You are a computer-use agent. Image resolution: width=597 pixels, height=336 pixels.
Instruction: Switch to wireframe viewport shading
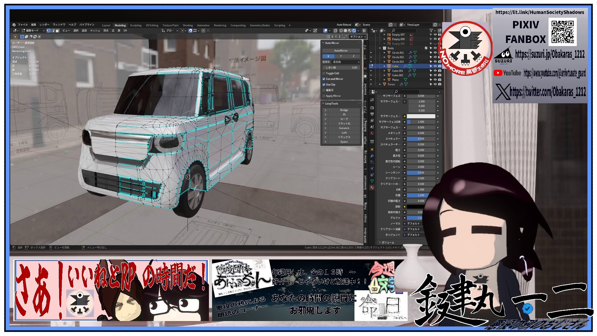[x=341, y=30]
